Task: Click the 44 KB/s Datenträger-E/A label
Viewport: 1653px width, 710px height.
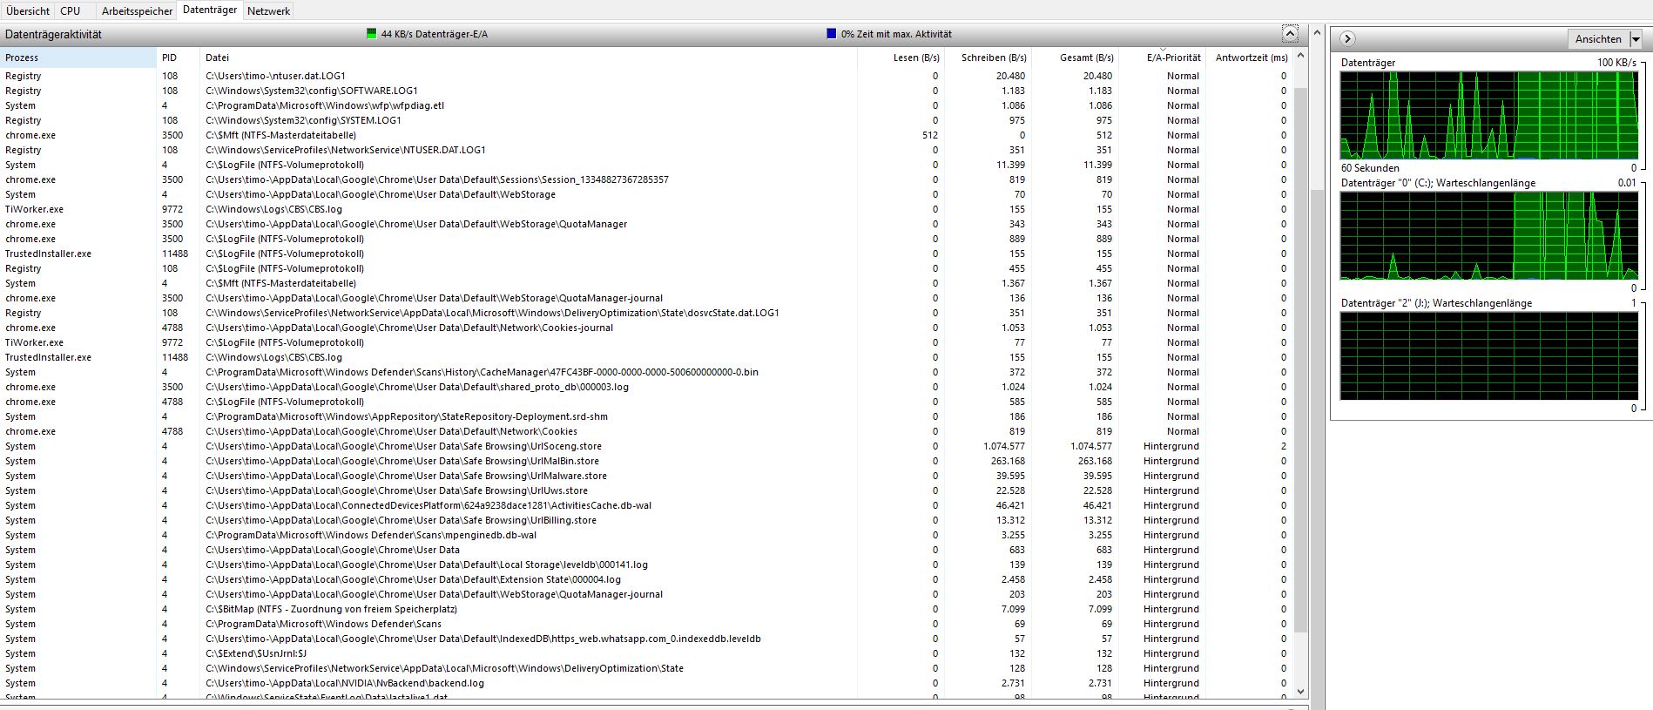Action: [435, 34]
